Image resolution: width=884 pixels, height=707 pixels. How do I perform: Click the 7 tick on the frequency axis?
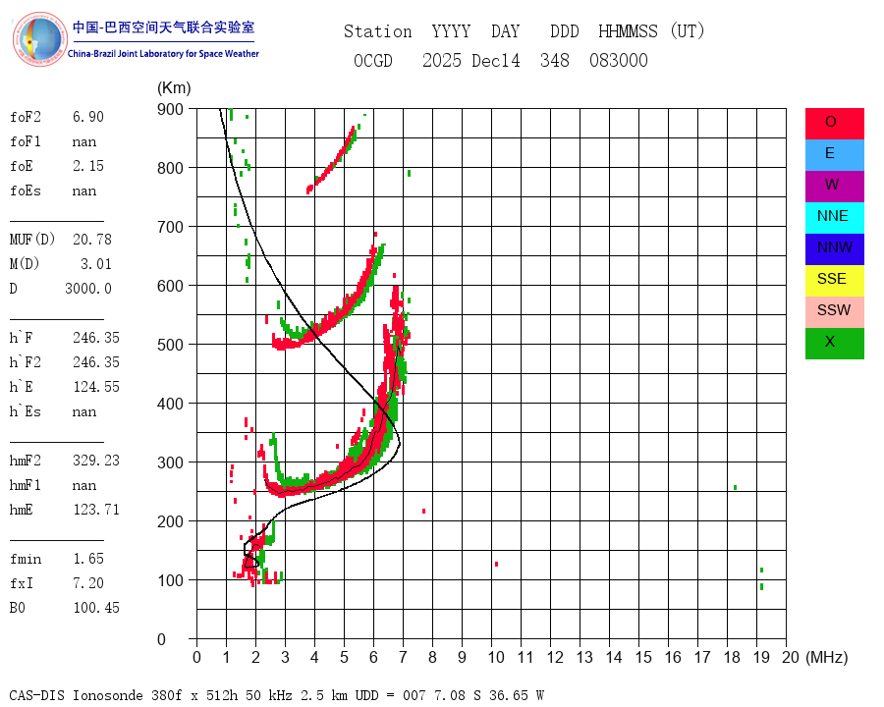tap(403, 657)
